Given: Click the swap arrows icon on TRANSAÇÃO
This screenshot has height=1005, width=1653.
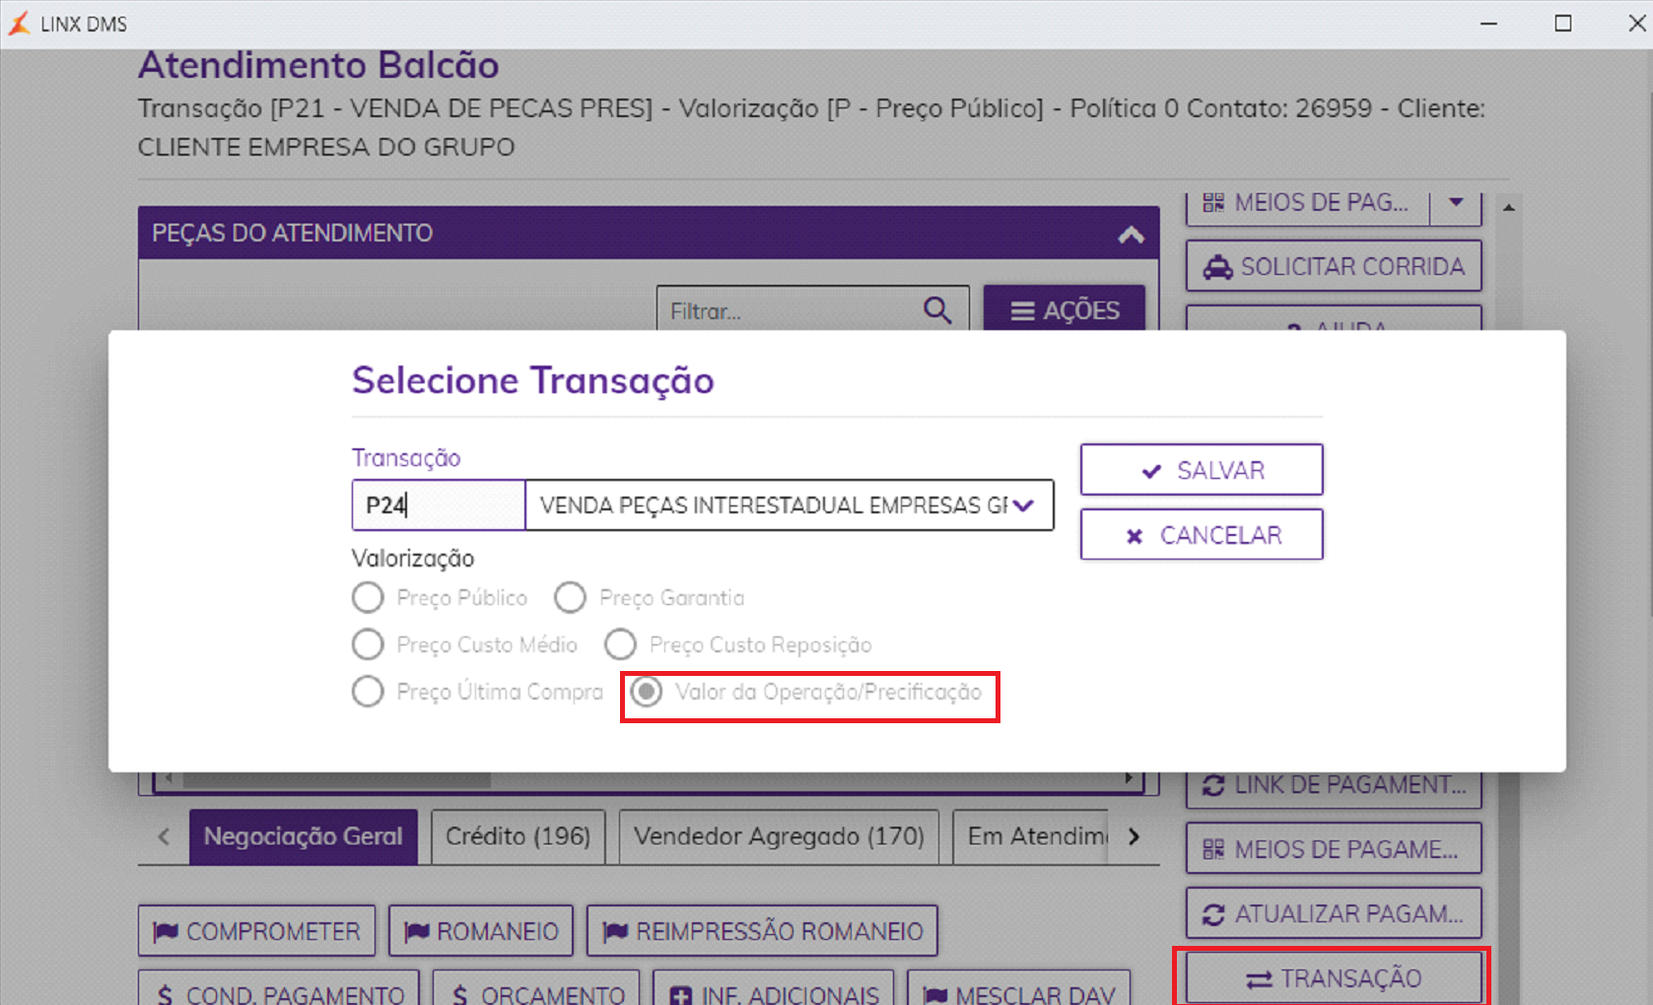Looking at the screenshot, I should click(x=1259, y=979).
